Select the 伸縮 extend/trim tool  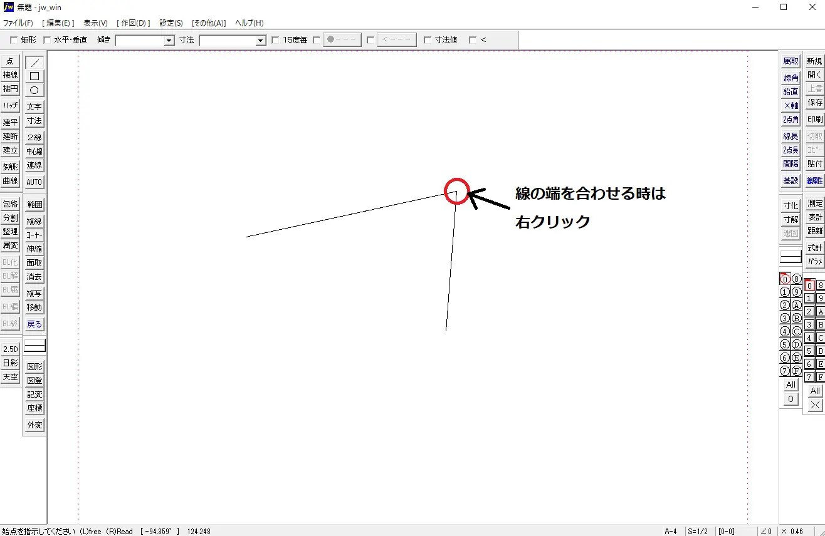pyautogui.click(x=34, y=249)
